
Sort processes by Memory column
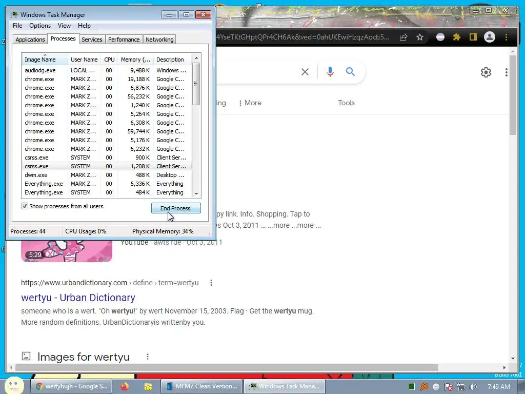[x=135, y=60]
